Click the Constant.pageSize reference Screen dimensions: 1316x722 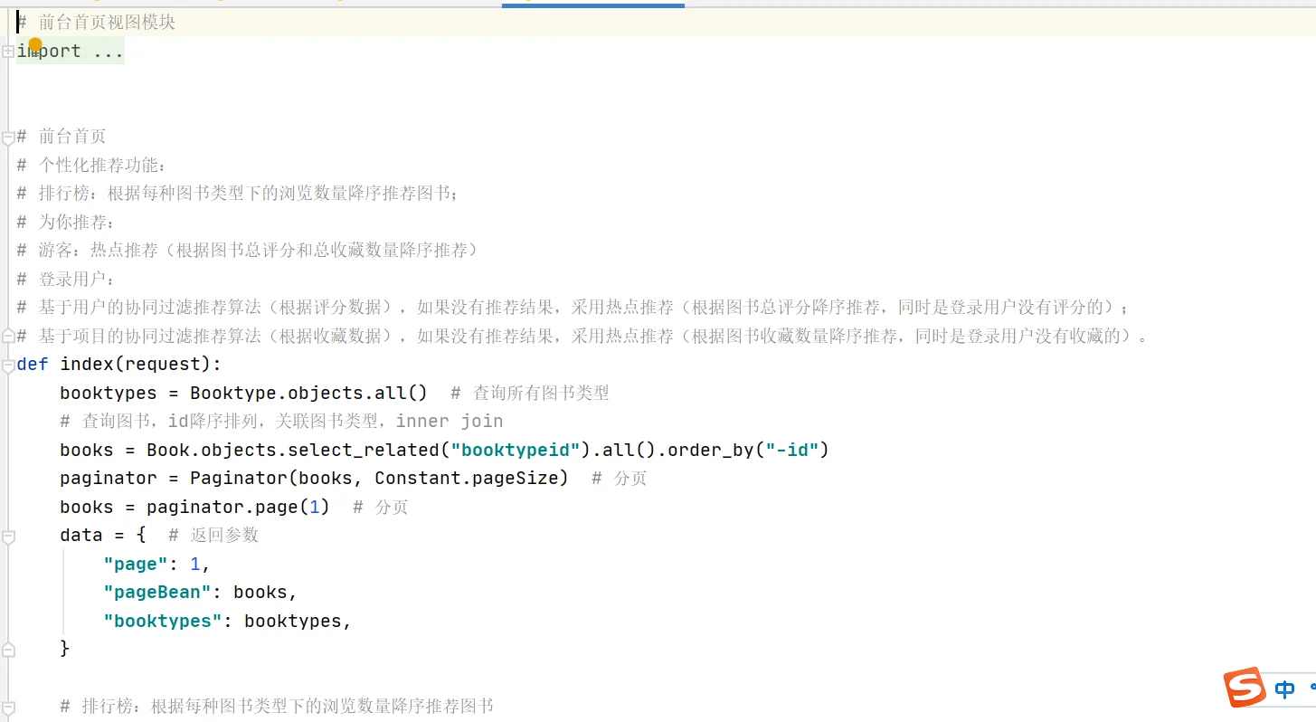point(431,478)
